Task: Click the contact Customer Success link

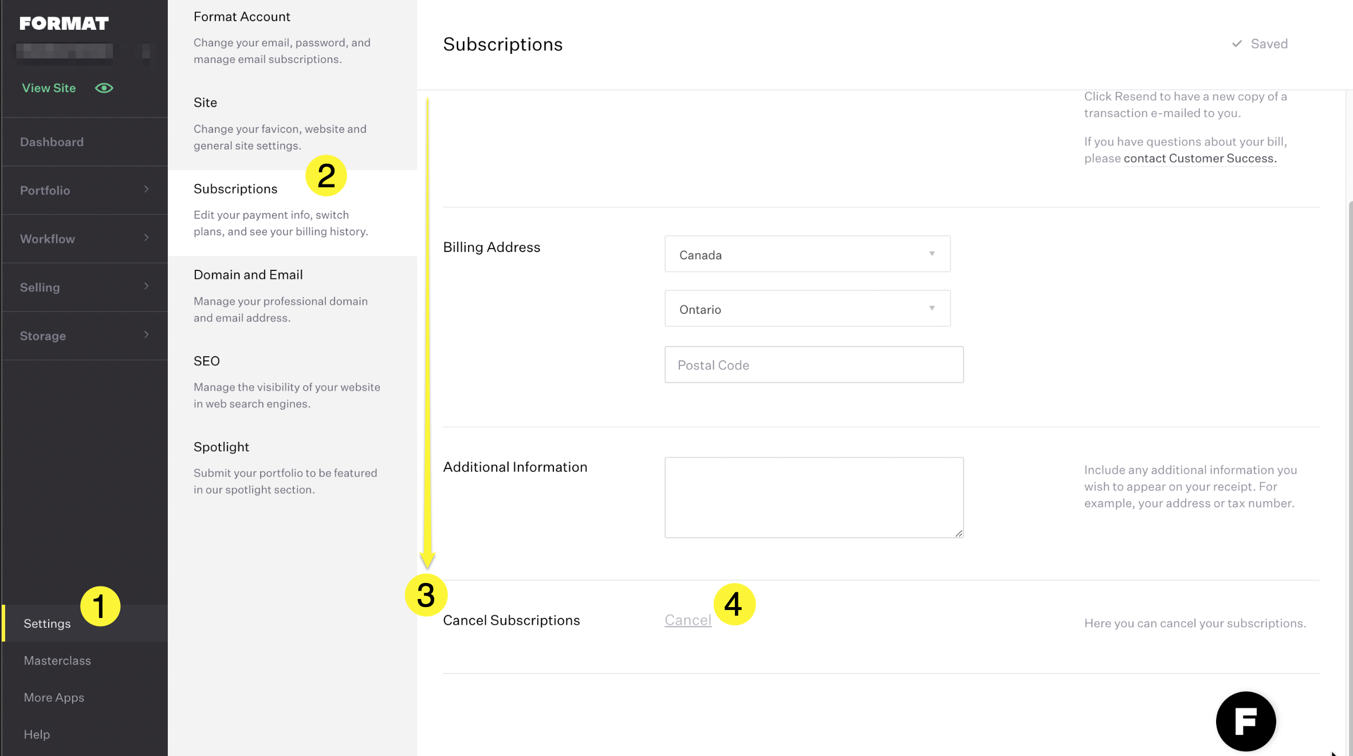Action: 1200,159
